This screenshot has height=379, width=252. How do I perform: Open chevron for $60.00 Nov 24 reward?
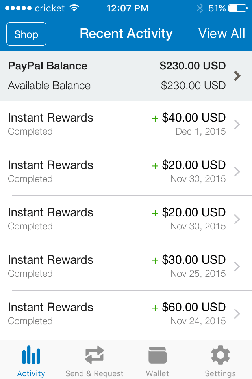[x=237, y=314]
